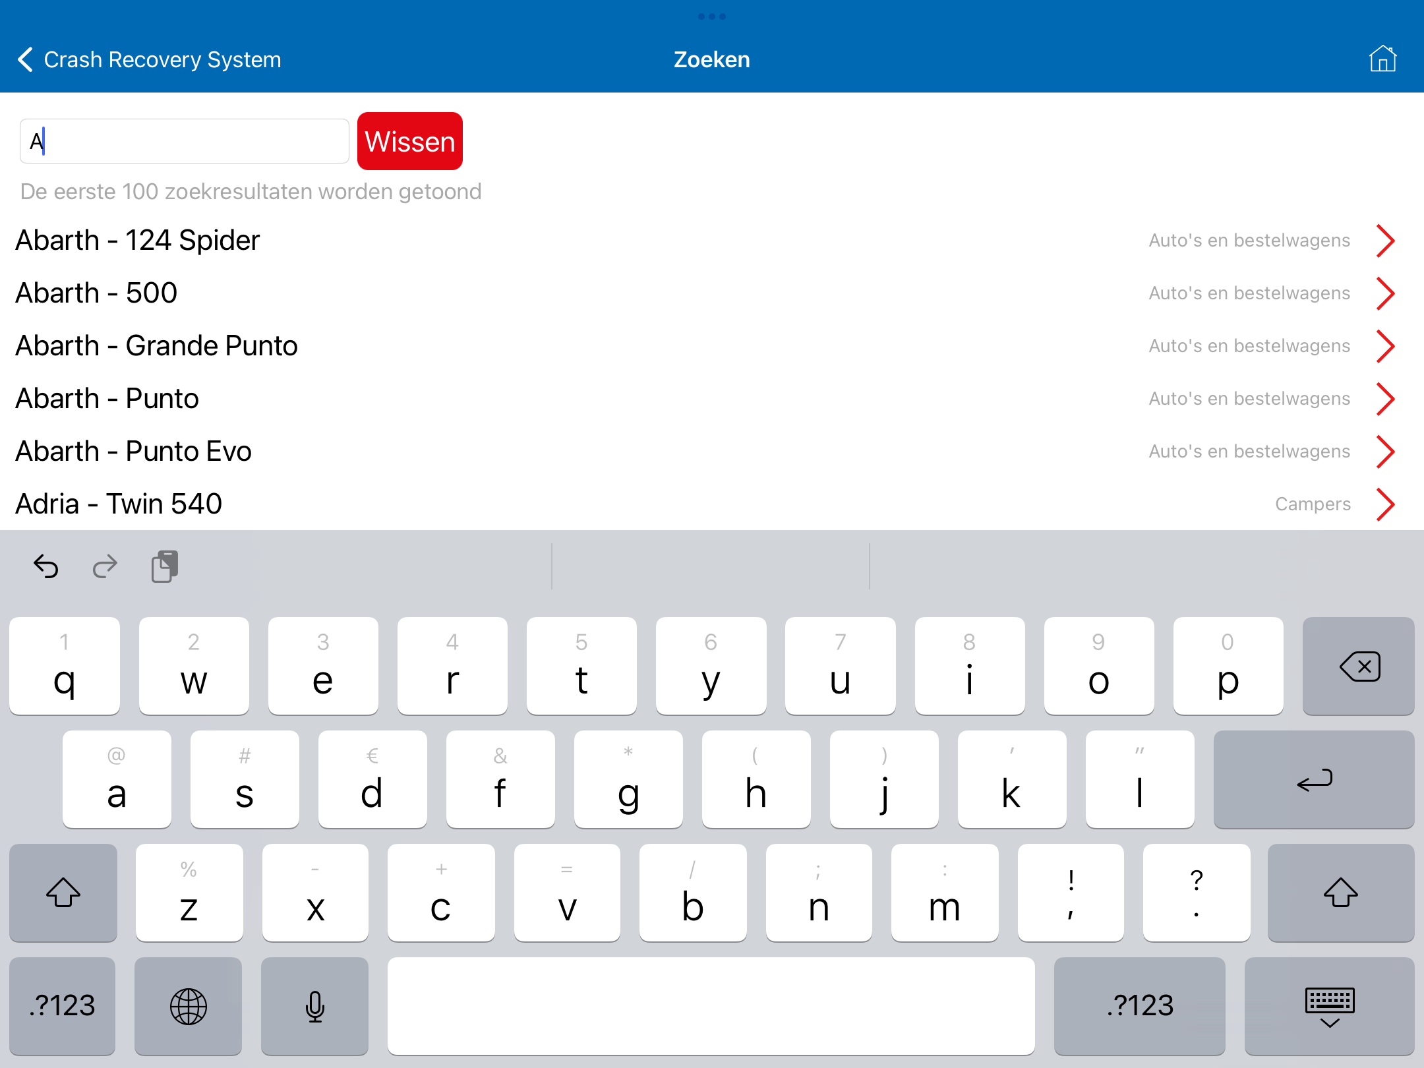This screenshot has height=1068, width=1424.
Task: Tap the redo arrow on keyboard bar
Action: tap(105, 566)
